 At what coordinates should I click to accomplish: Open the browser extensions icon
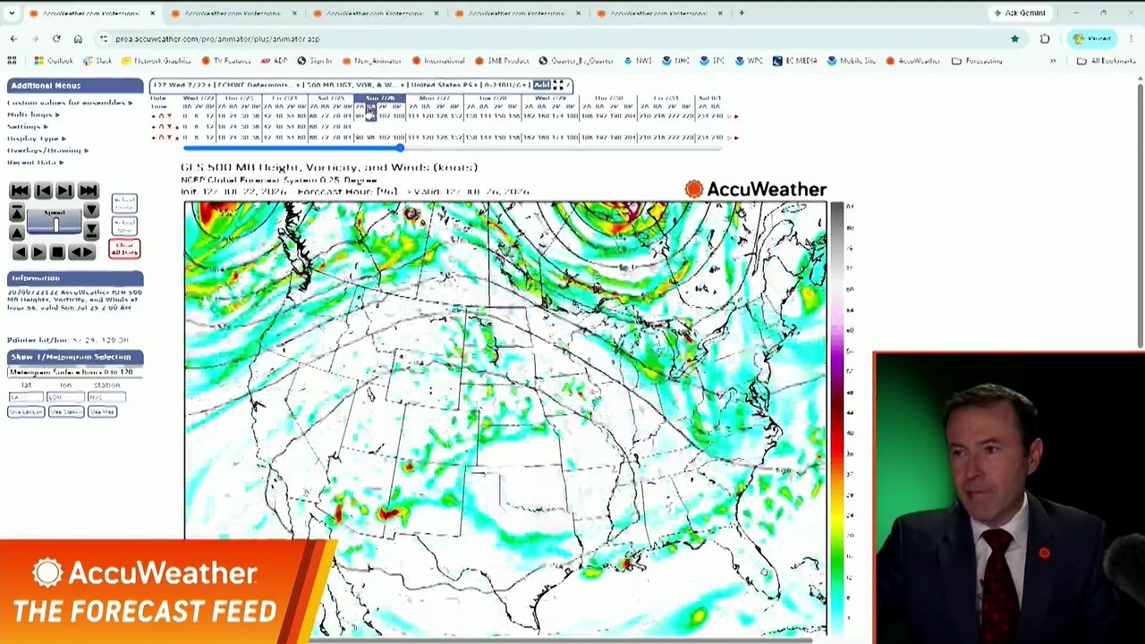click(x=1045, y=38)
